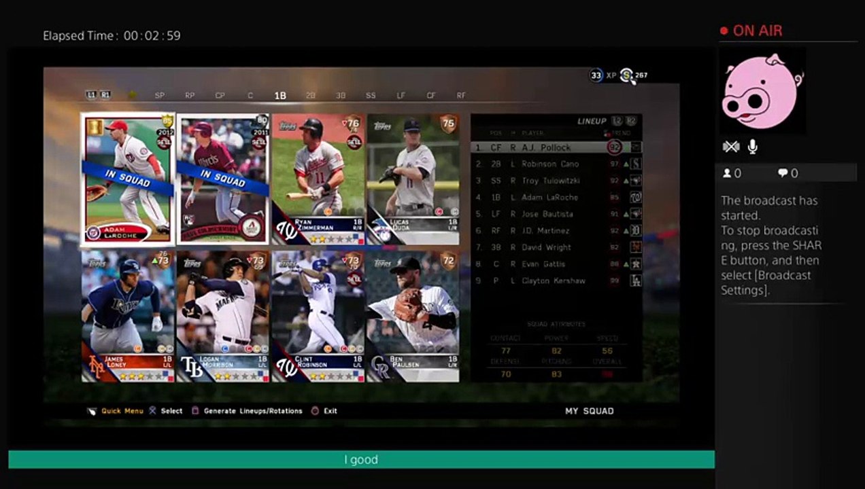This screenshot has height=489, width=865.
Task: Click the Astros star logo beside Evan Gattis
Action: point(636,264)
